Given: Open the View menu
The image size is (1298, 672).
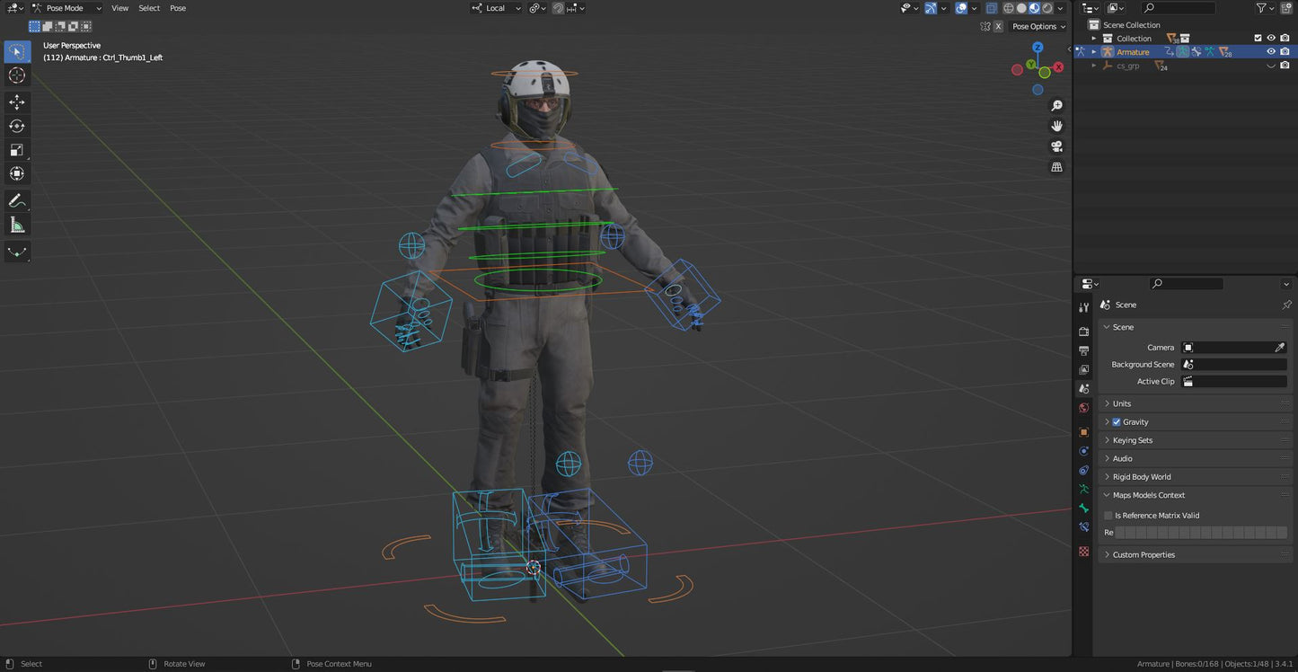Looking at the screenshot, I should tap(119, 8).
